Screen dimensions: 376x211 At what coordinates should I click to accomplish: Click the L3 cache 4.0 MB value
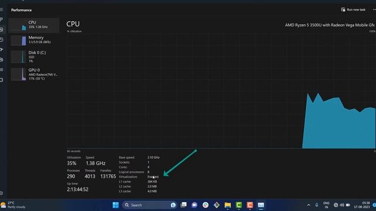tap(152, 191)
